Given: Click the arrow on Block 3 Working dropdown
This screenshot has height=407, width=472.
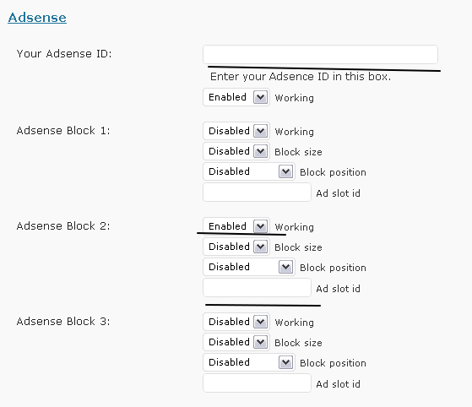Looking at the screenshot, I should [261, 322].
